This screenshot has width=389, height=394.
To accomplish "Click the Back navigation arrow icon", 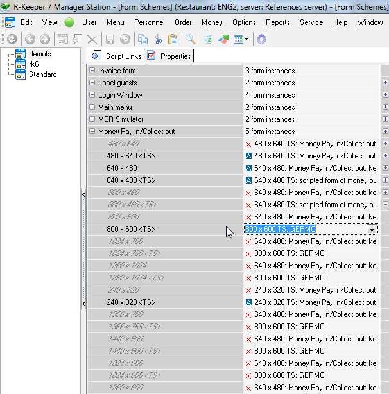I will pos(28,39).
